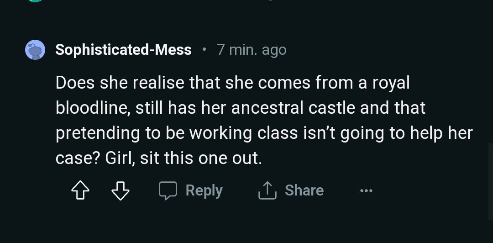Click the word "pretending" in the comment
The height and width of the screenshot is (243, 493).
[98, 133]
